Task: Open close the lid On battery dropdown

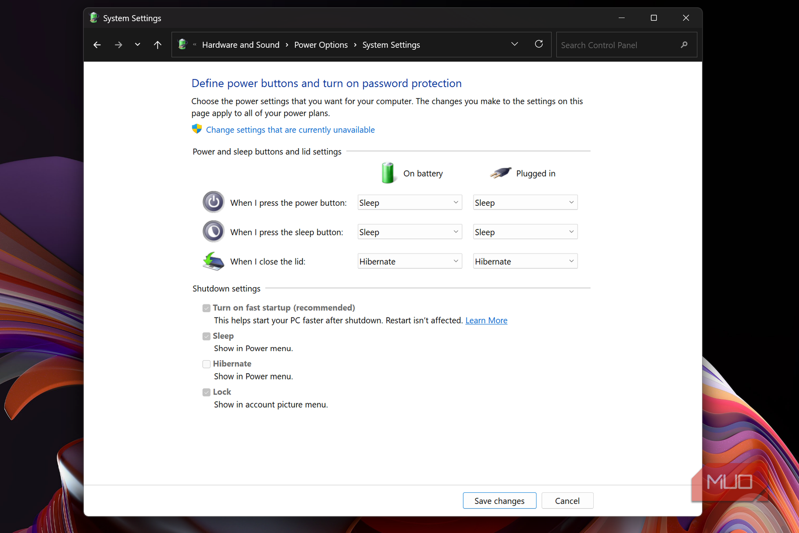Action: point(410,261)
